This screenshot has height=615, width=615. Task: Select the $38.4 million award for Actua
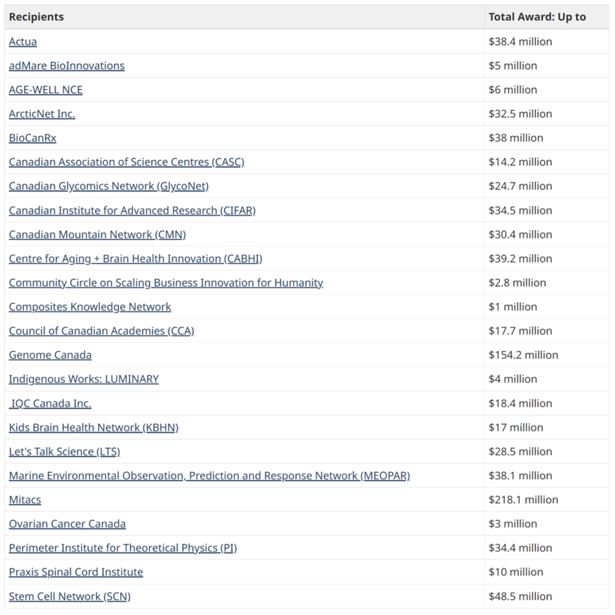[x=520, y=41]
